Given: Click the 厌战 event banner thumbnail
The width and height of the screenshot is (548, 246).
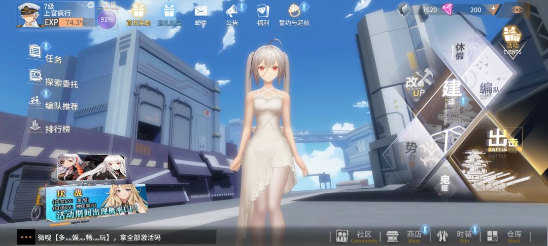Looking at the screenshot, I should click(x=97, y=203).
